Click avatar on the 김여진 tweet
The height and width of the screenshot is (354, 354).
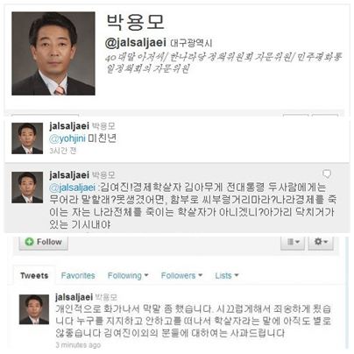click(x=27, y=188)
